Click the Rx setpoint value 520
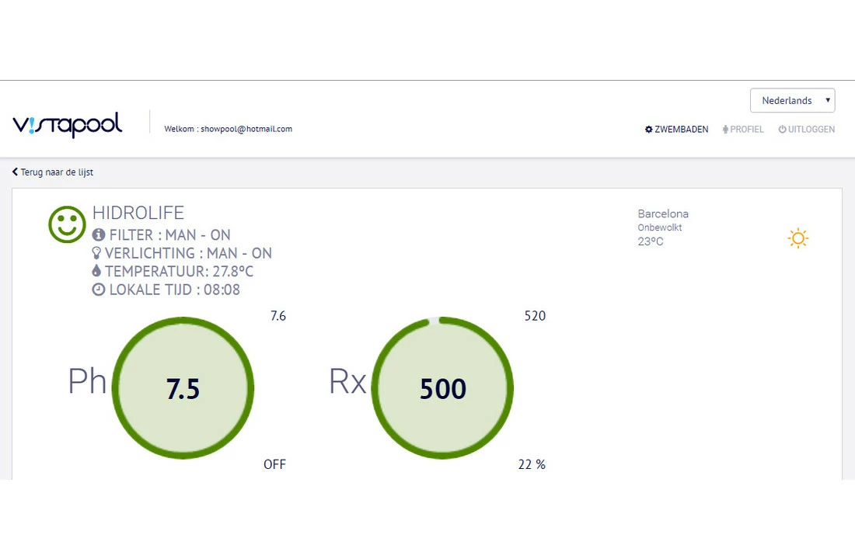Viewport: 855px width, 559px height. 535,316
